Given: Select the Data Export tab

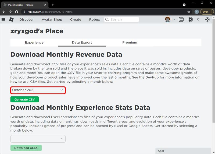Looking at the screenshot, I should [x=82, y=43].
